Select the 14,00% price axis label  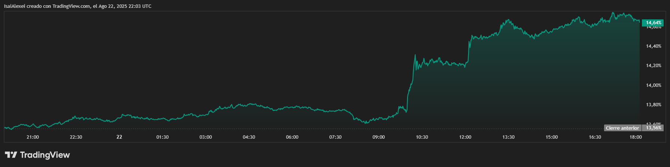[654, 85]
